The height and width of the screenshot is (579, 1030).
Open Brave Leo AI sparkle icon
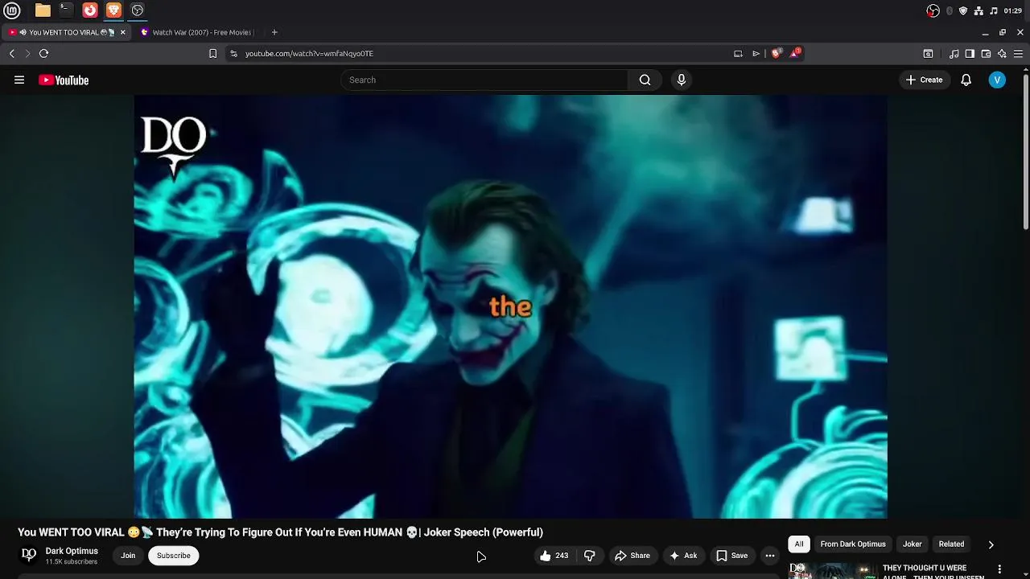pos(1002,53)
